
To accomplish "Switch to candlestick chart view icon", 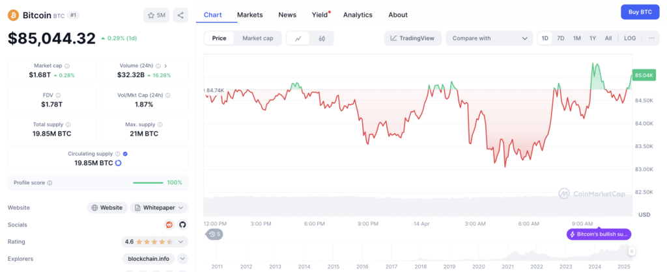I will [322, 38].
